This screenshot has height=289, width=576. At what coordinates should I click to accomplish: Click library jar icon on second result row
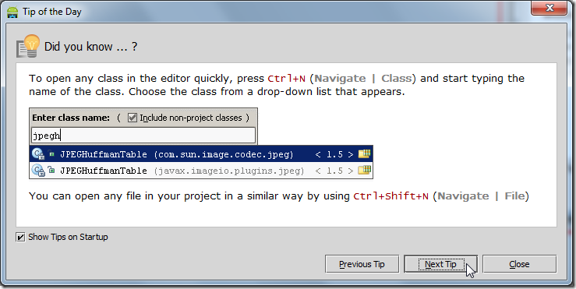364,170
